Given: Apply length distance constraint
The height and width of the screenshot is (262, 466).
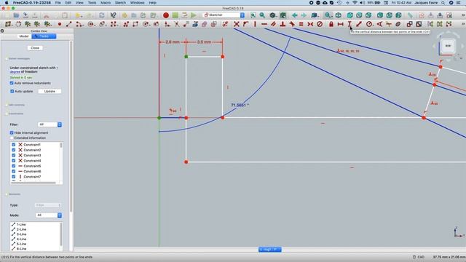Looking at the screenshot, I should 359,24.
